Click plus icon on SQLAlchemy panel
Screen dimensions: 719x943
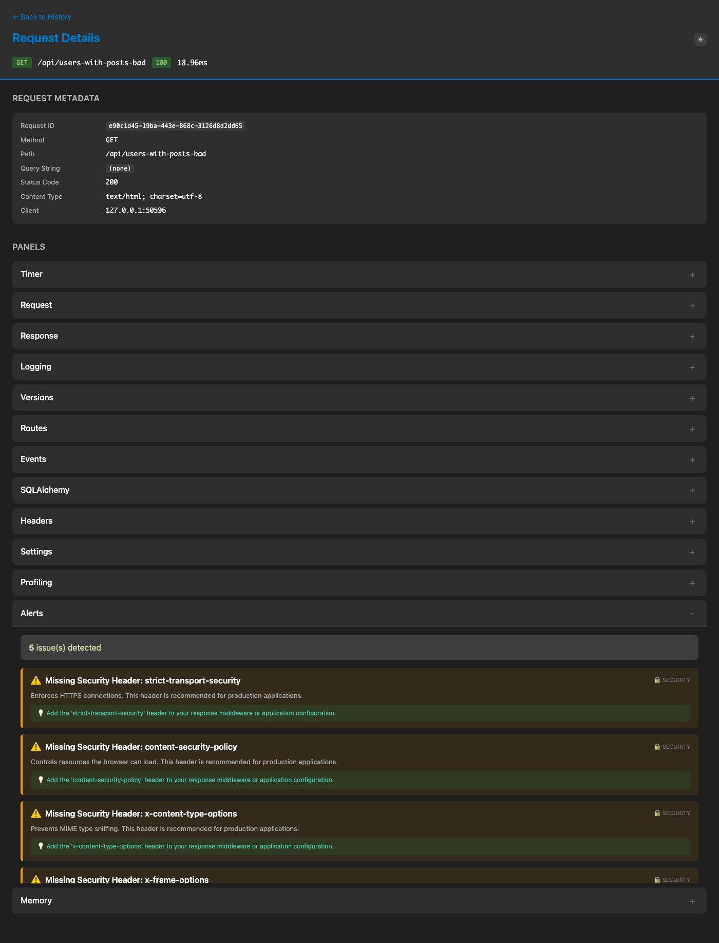pos(692,491)
